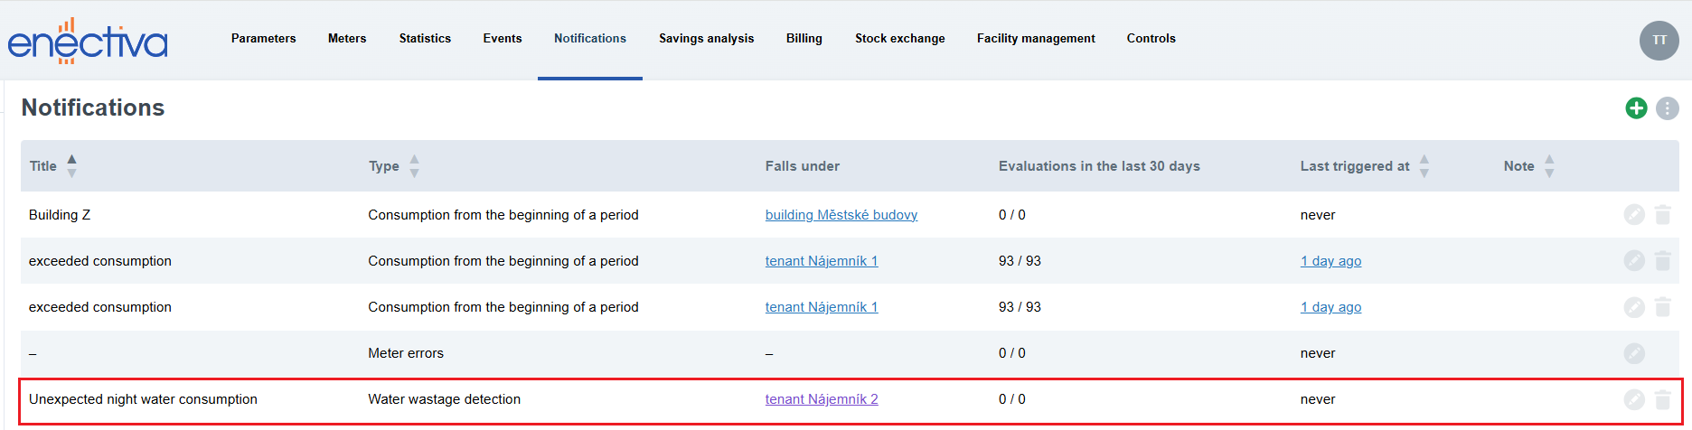
Task: Open the building Městské budovy link
Action: point(841,215)
